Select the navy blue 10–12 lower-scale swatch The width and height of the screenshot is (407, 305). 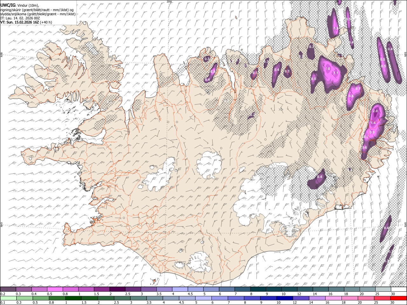[285, 298]
